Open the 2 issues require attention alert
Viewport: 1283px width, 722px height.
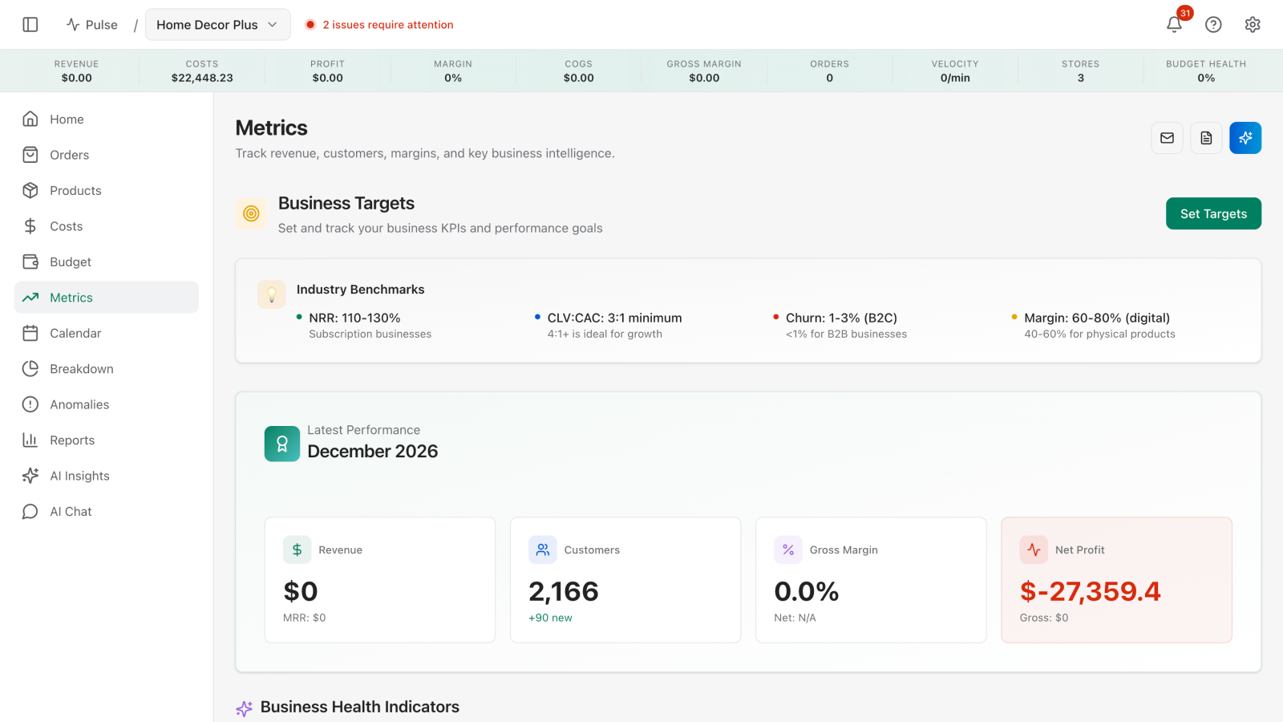(x=379, y=24)
